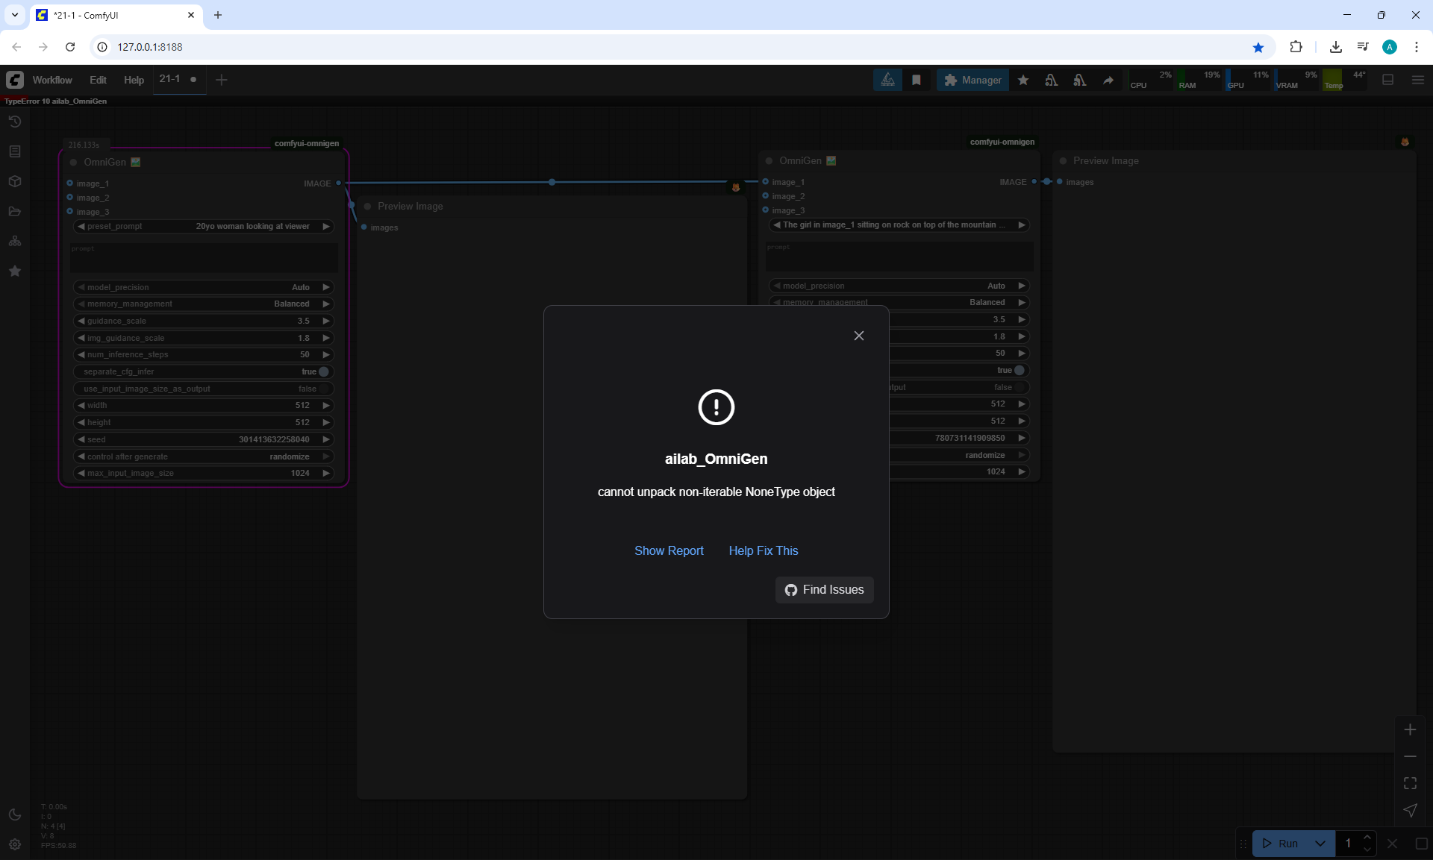Open the node library cube icon
Image resolution: width=1433 pixels, height=860 pixels.
(15, 181)
